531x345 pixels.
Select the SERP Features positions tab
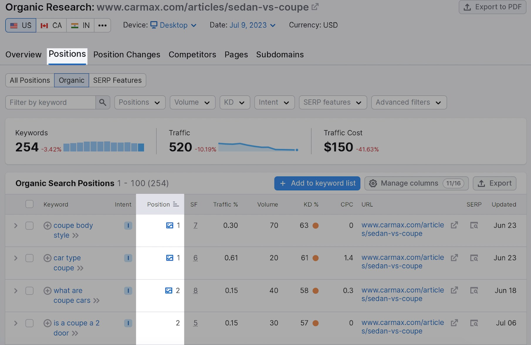(x=117, y=81)
